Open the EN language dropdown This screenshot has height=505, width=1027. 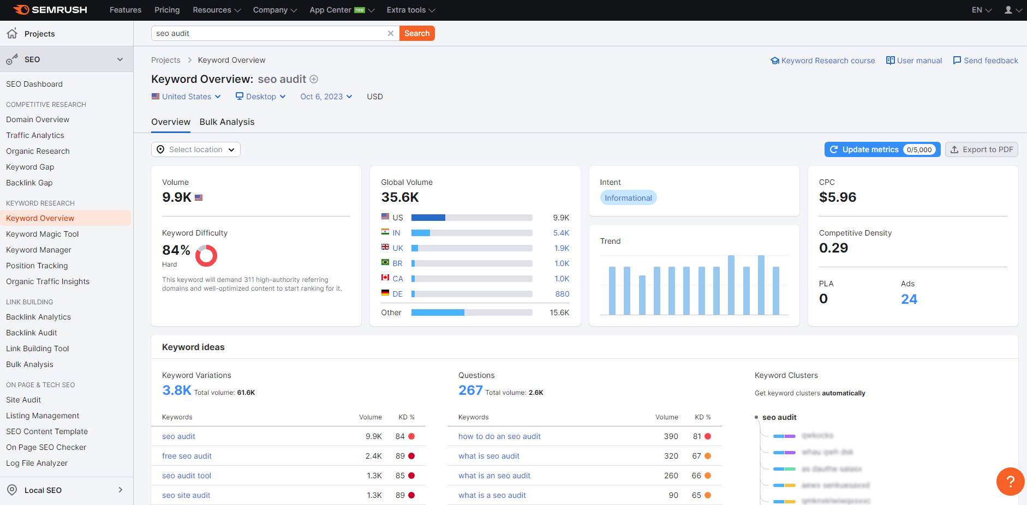click(982, 10)
